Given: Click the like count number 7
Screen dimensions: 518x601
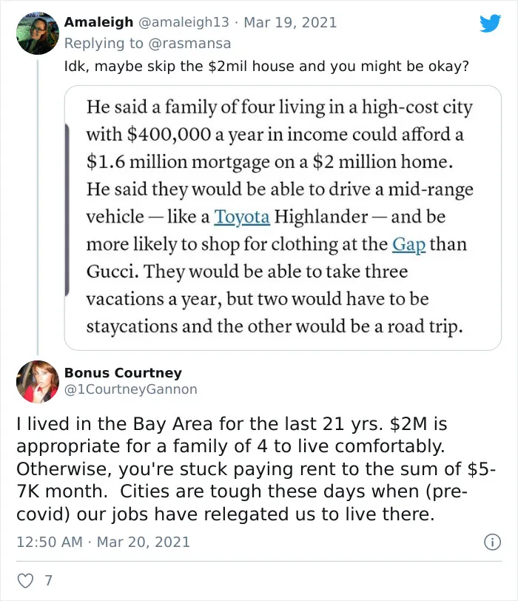Looking at the screenshot, I should click(48, 581).
